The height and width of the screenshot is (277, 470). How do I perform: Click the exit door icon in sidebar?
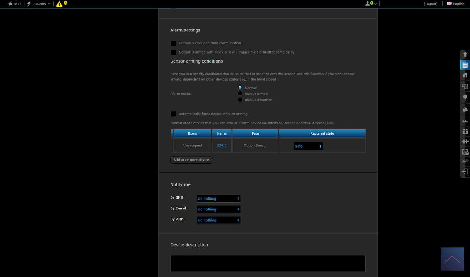click(x=465, y=172)
